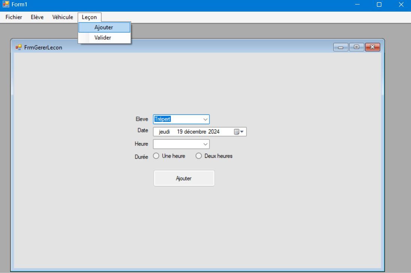The width and height of the screenshot is (411, 273).
Task: Open the calendar picker on the Date field
Action: [239, 132]
